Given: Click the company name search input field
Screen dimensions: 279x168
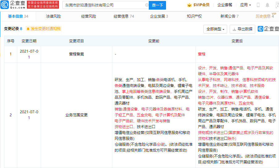Looking at the screenshot, I should 105,5.
